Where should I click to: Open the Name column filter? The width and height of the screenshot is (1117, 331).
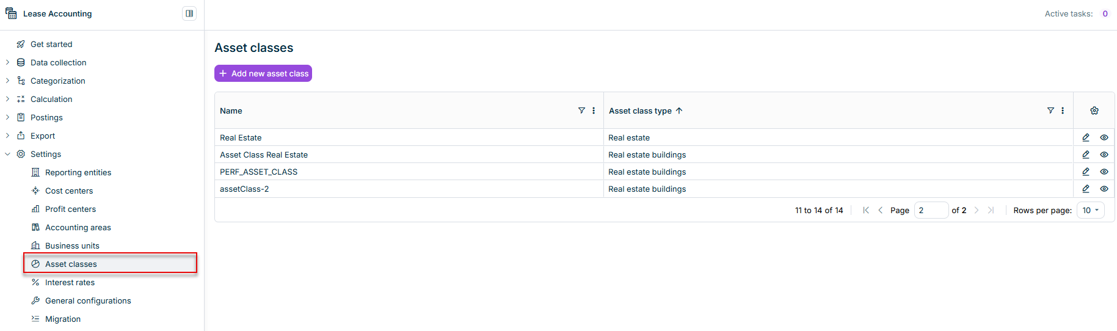point(581,111)
